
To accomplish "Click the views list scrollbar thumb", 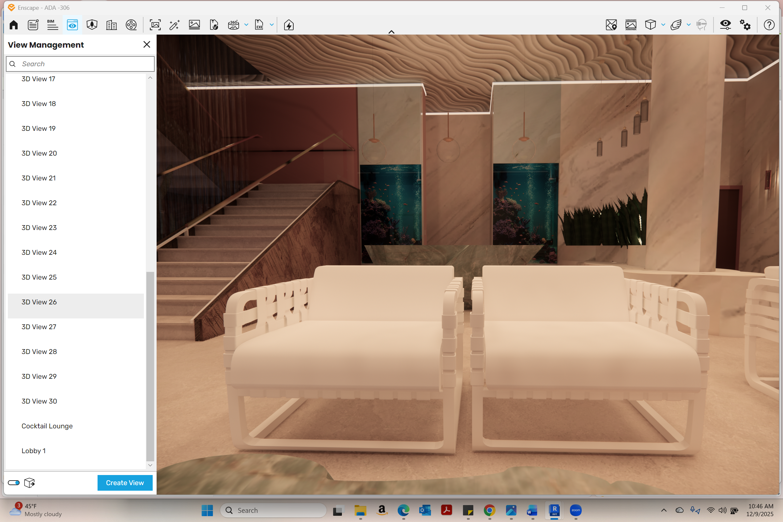I will (150, 366).
